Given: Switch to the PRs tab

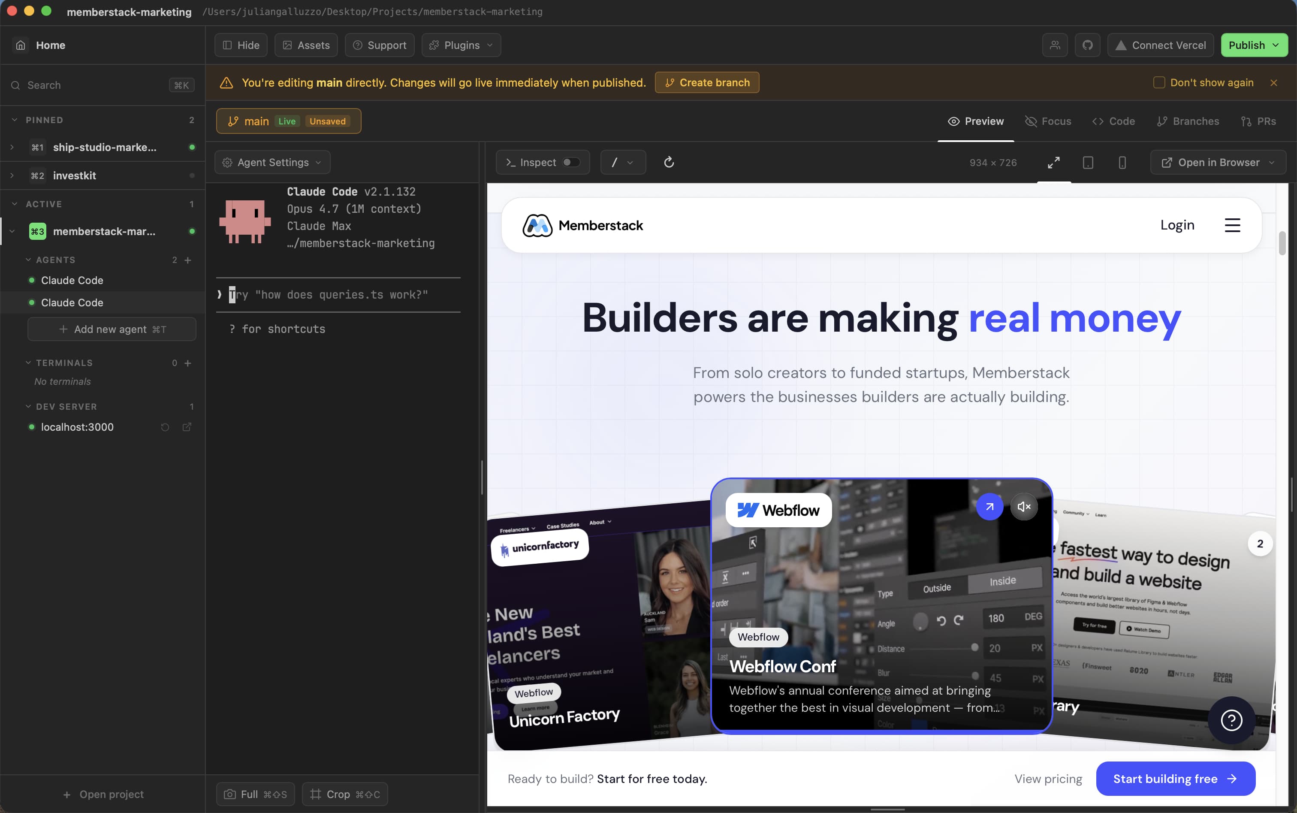Looking at the screenshot, I should [1258, 121].
